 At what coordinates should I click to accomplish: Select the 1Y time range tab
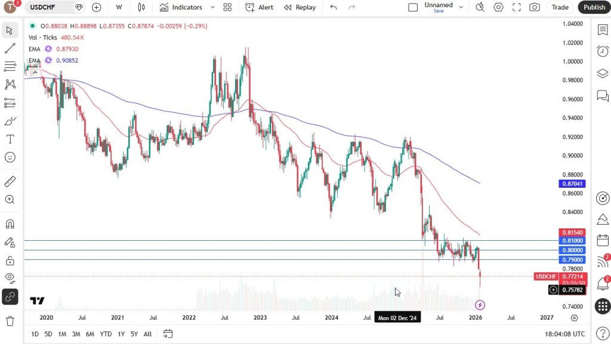tap(121, 334)
